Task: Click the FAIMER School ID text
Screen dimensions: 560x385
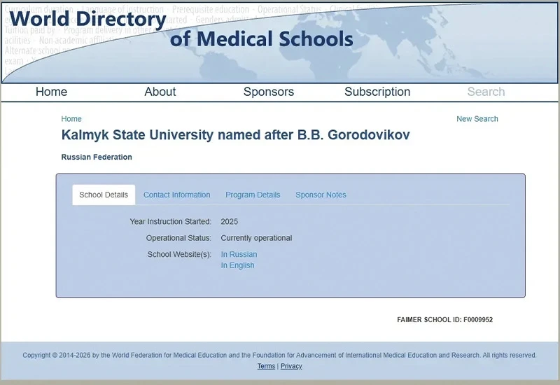Action: (x=444, y=319)
